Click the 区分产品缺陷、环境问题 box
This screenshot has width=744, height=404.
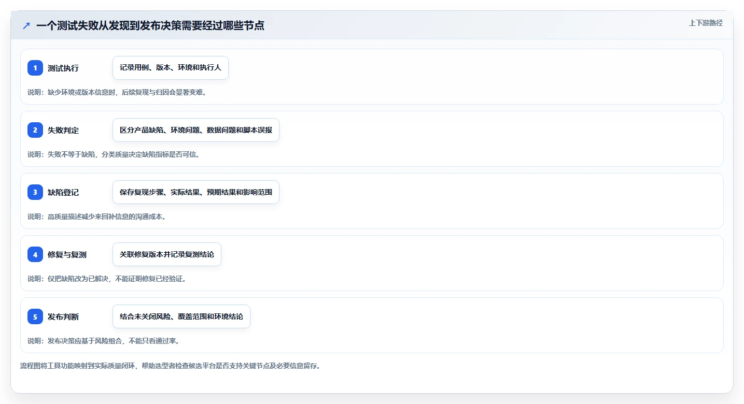[x=196, y=130]
